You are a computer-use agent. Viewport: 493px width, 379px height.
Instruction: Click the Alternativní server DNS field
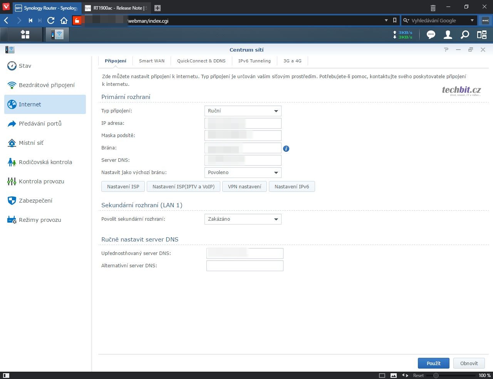(245, 266)
